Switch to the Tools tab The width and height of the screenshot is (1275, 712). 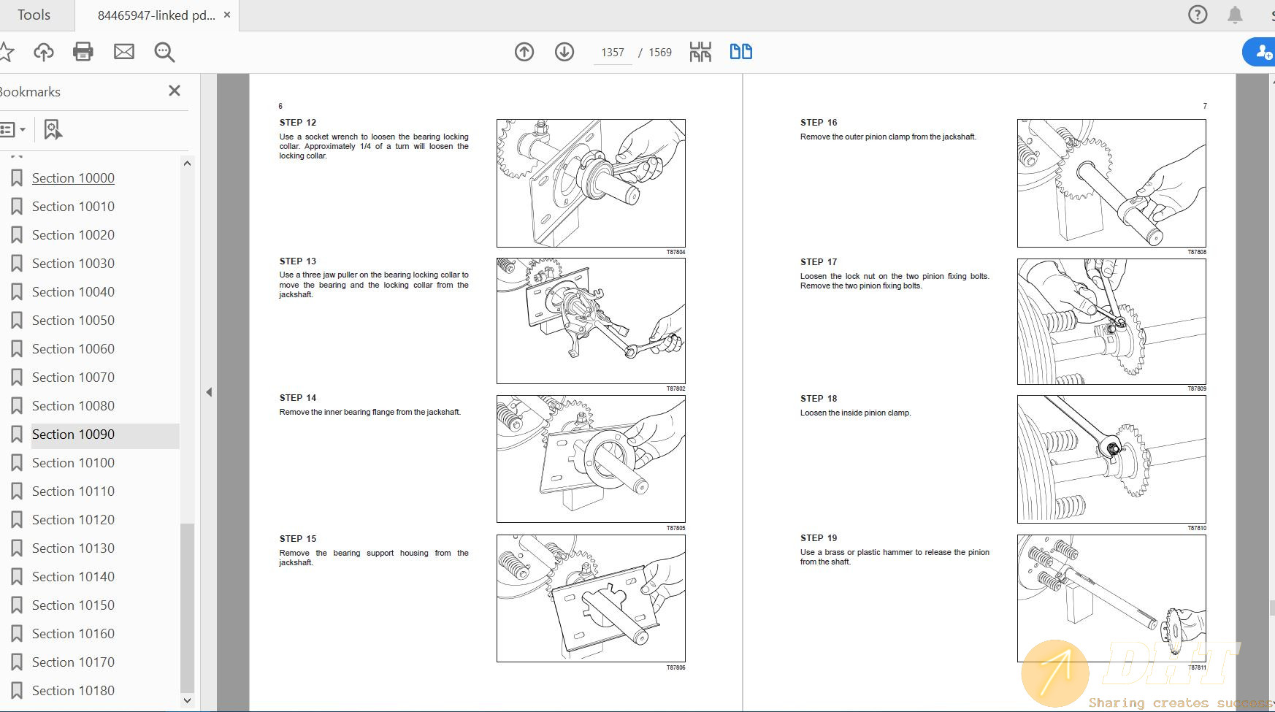(x=34, y=15)
